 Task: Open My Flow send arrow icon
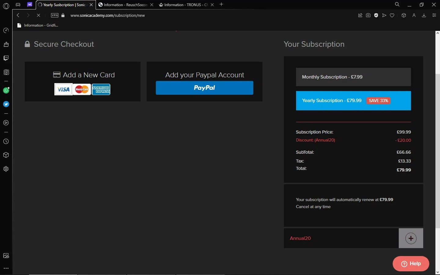384,15
